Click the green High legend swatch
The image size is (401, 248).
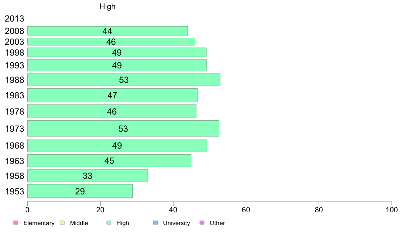tap(109, 223)
